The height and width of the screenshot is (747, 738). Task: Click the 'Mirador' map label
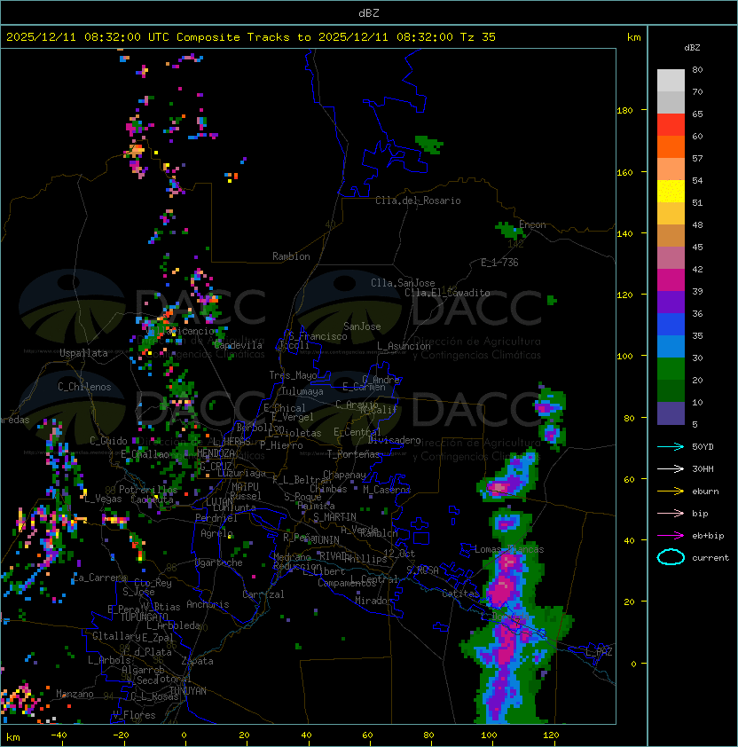tap(373, 601)
